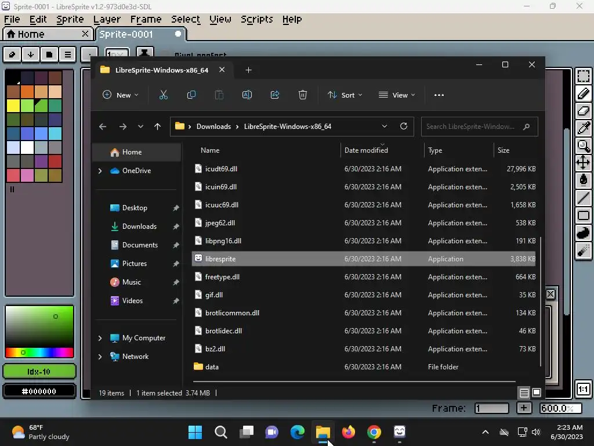The height and width of the screenshot is (446, 594).
Task: Click the Windows Start button
Action: 195,432
